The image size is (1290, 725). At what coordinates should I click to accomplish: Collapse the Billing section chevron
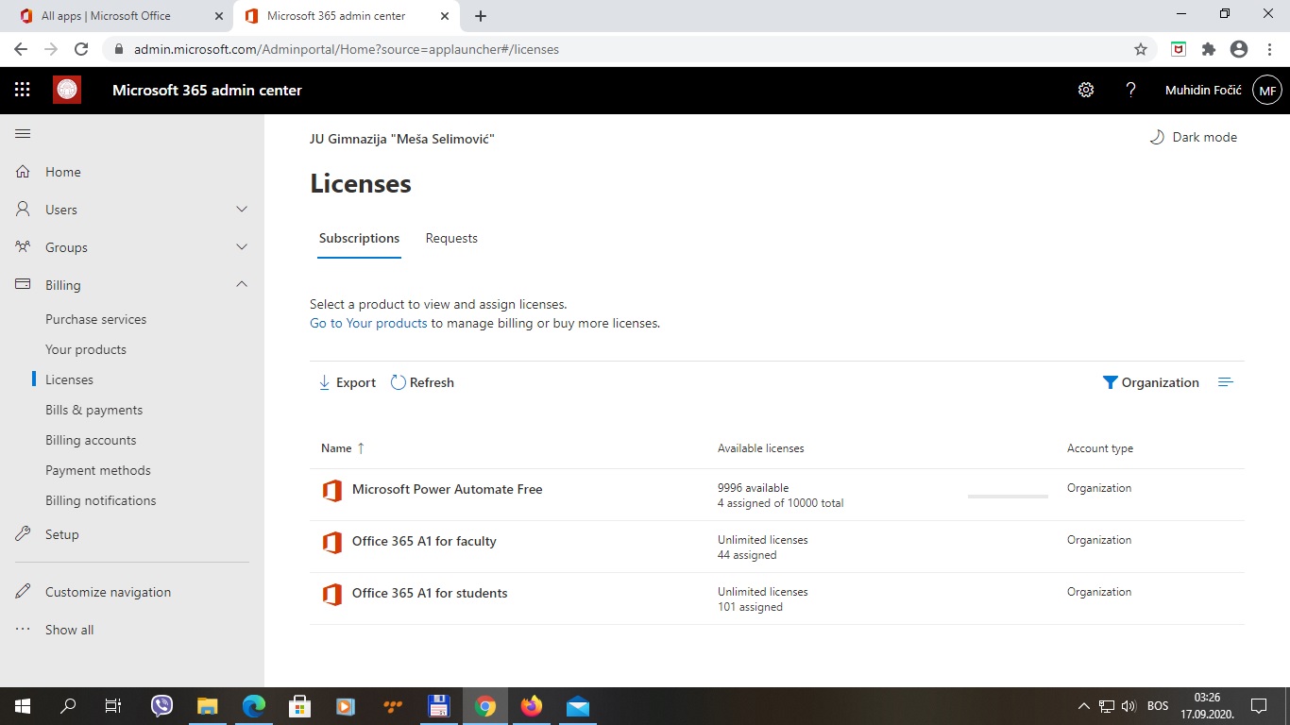click(x=242, y=284)
